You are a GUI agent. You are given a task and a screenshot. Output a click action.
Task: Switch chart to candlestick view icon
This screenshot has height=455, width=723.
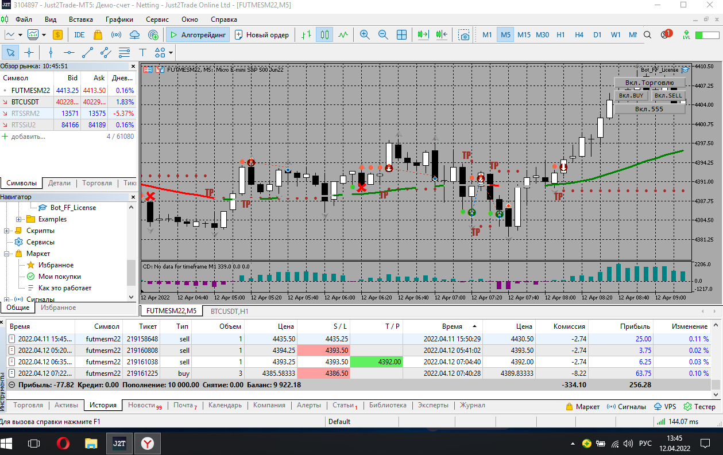[x=324, y=34]
